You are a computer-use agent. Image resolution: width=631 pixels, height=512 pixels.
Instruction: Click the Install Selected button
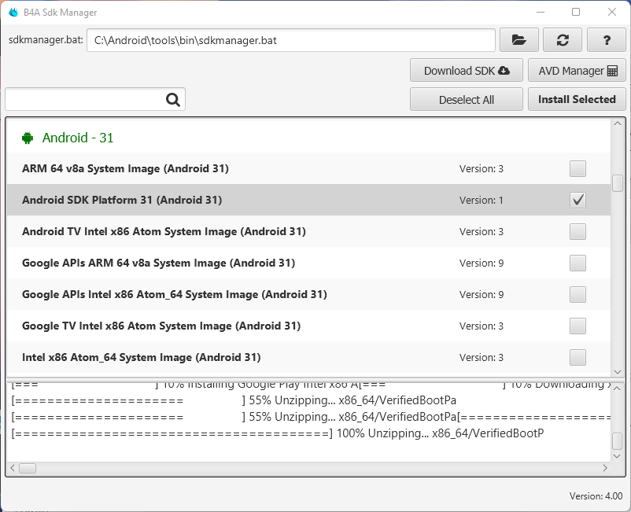(x=577, y=99)
